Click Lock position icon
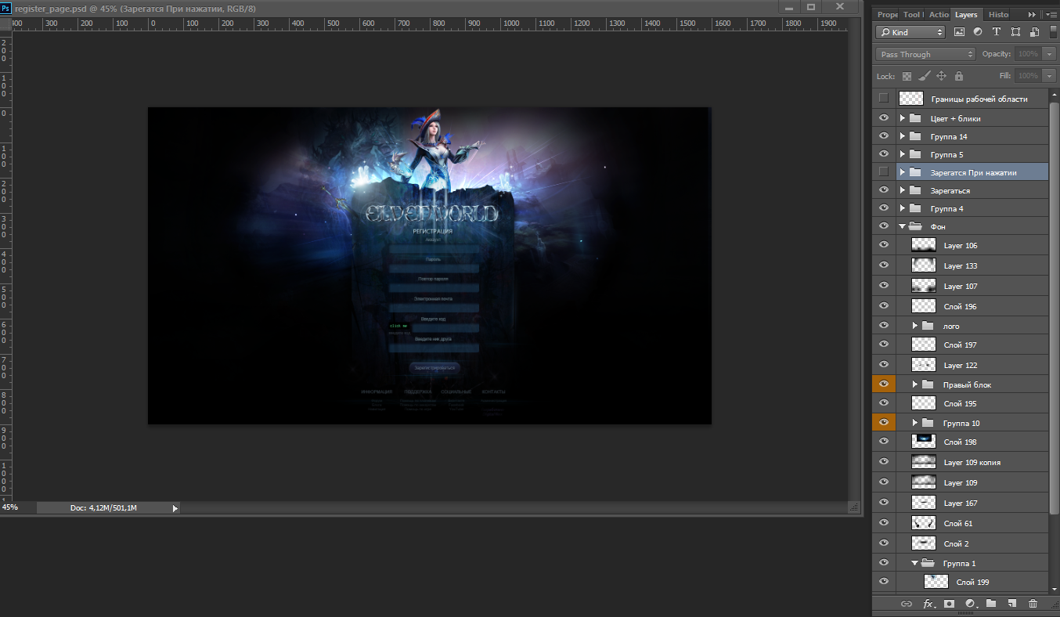This screenshot has width=1060, height=617. coord(941,76)
